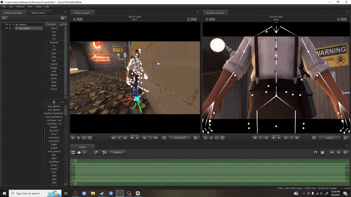Open the Work Camera dropdown

180,138
